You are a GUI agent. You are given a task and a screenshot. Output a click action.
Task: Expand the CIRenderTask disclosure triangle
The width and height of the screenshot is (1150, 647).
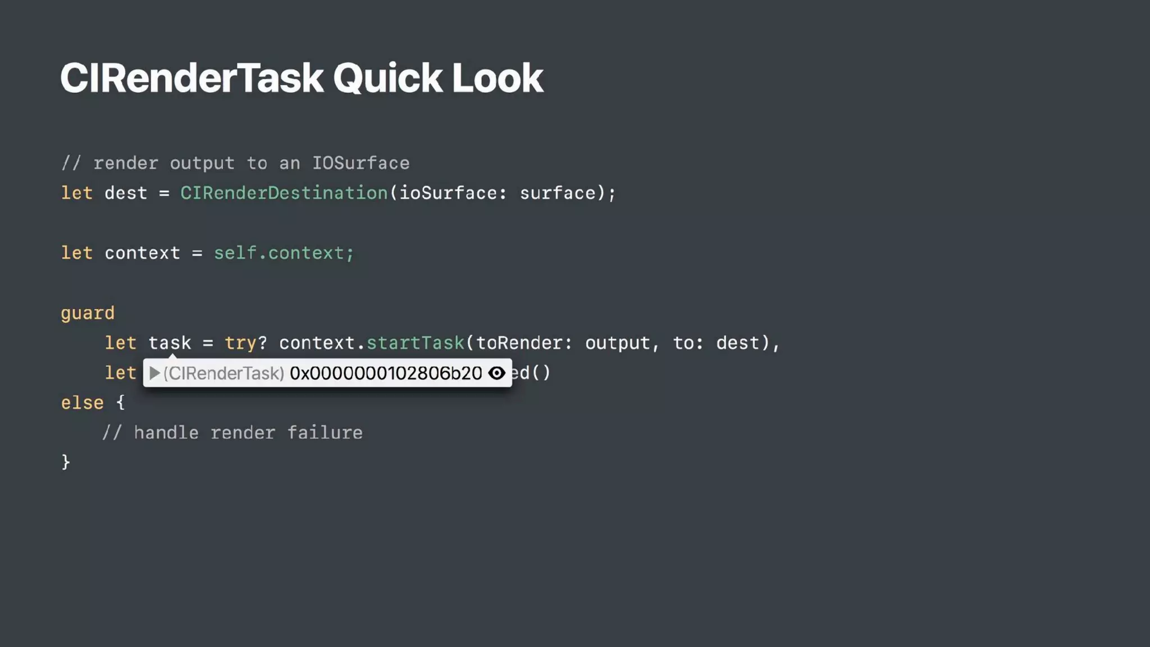tap(154, 373)
